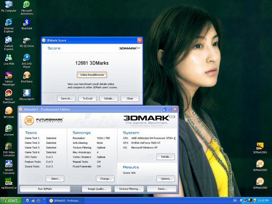The image size is (272, 204).
Task: Click Run 3DMark button
Action: (45, 189)
